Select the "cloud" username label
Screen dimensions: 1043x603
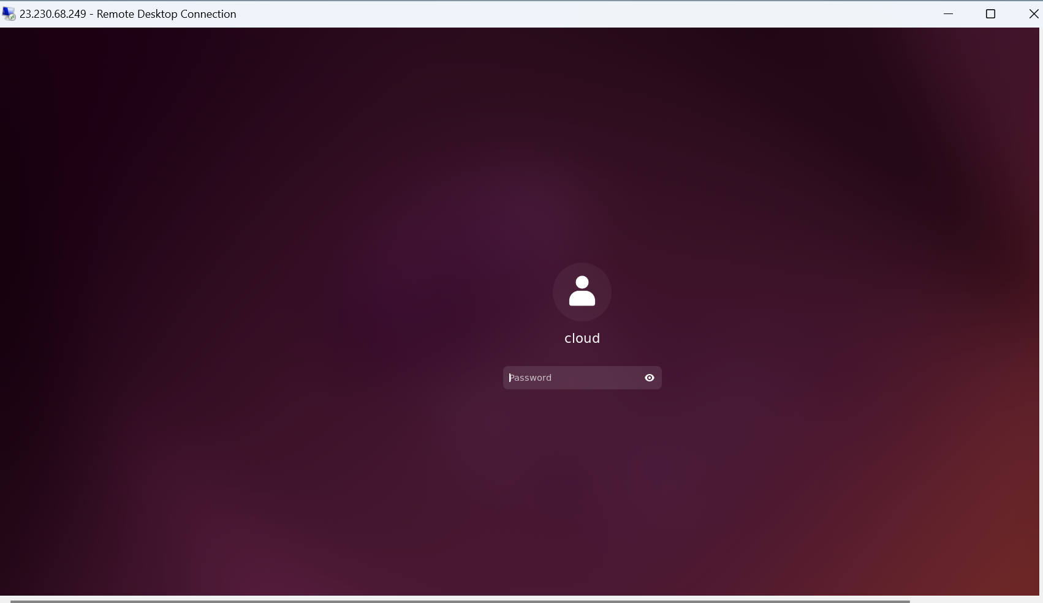pyautogui.click(x=582, y=339)
